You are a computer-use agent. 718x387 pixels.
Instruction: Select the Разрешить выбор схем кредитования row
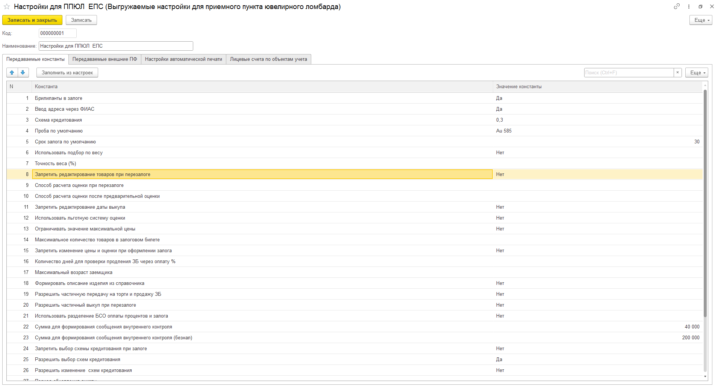click(x=354, y=359)
